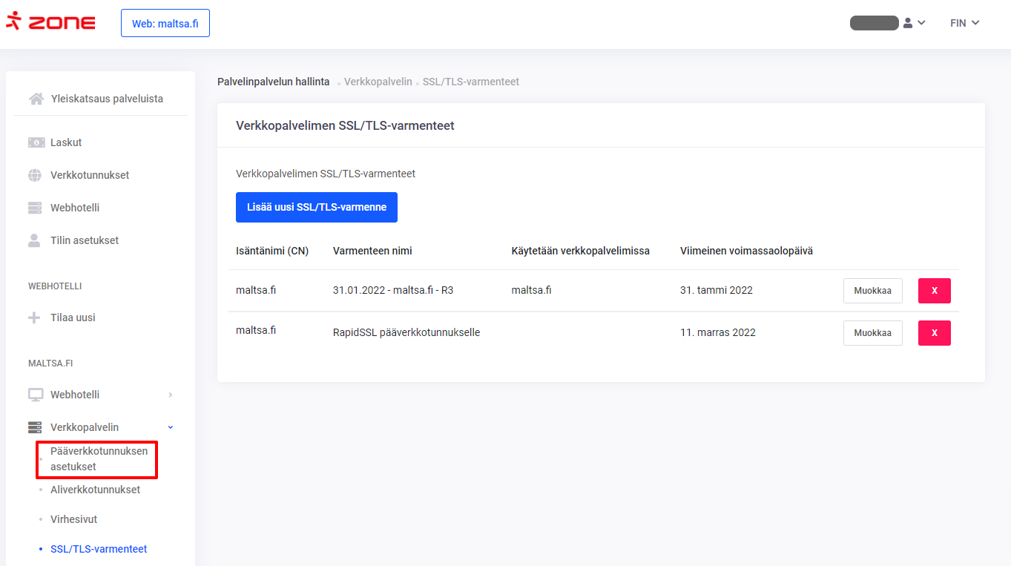Click the monitor icon beside Webhotelli
The height and width of the screenshot is (566, 1011).
(35, 395)
